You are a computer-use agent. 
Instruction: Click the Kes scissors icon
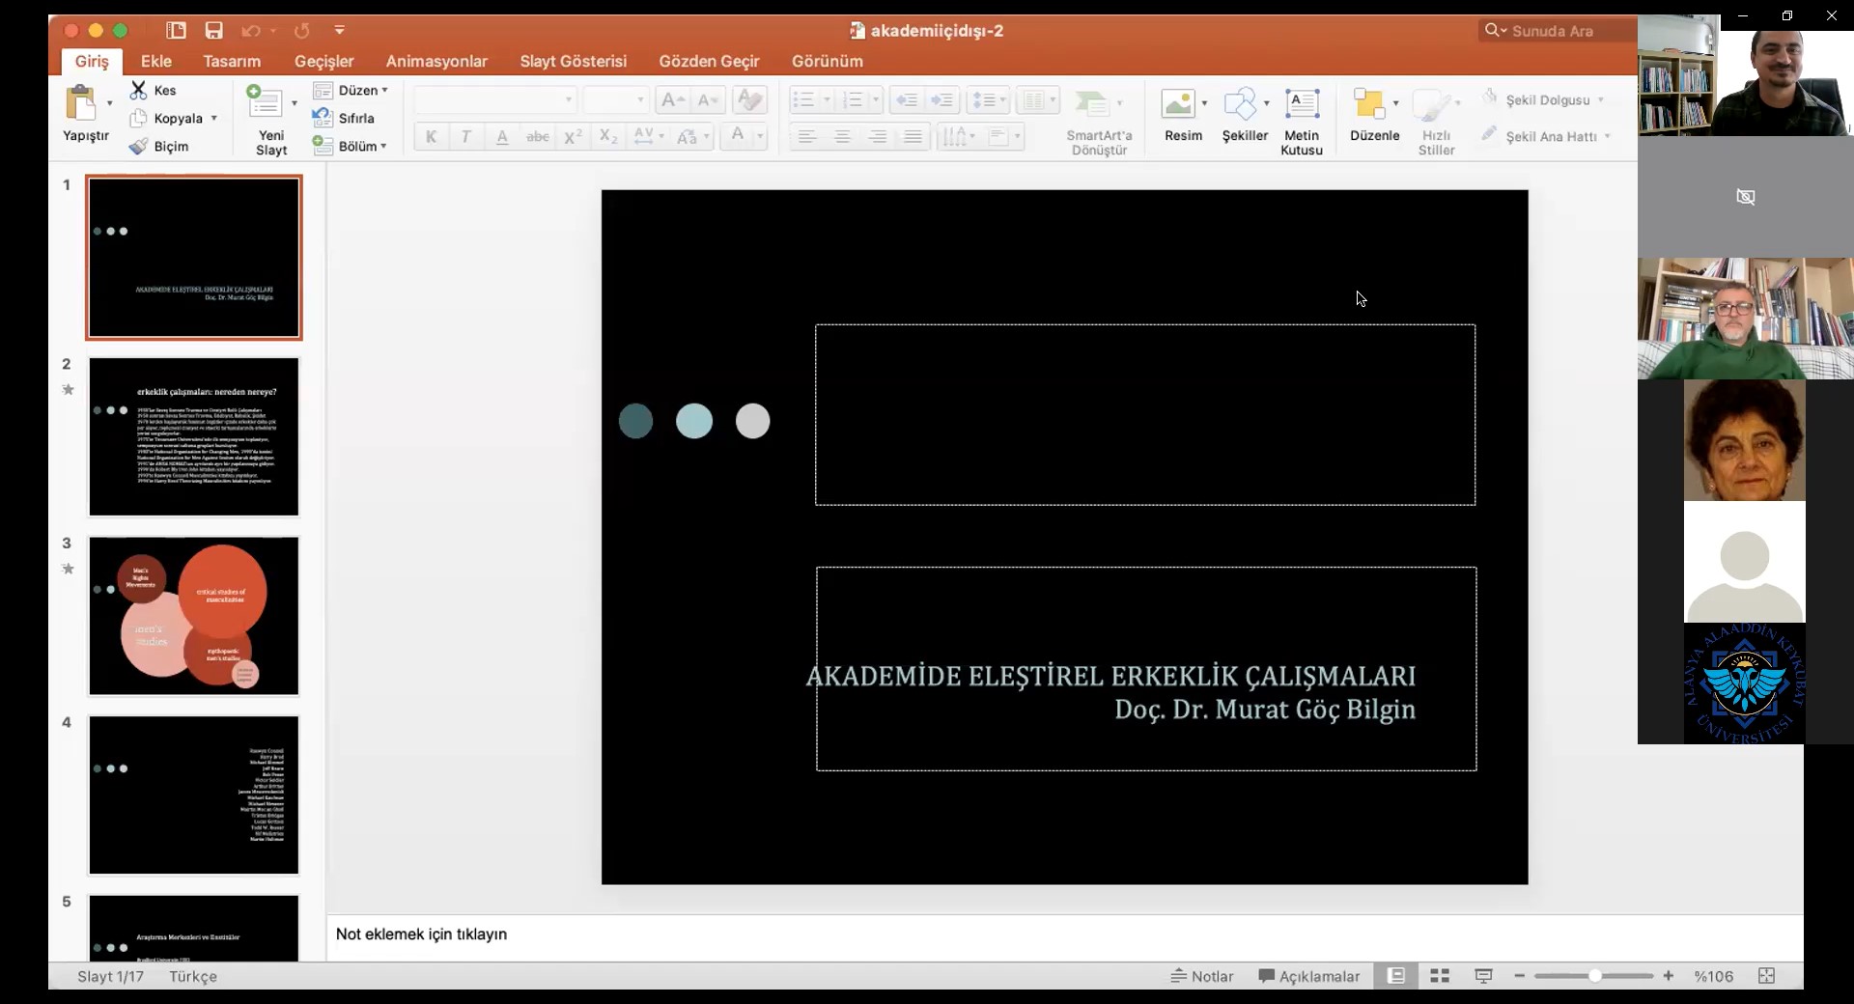point(139,90)
